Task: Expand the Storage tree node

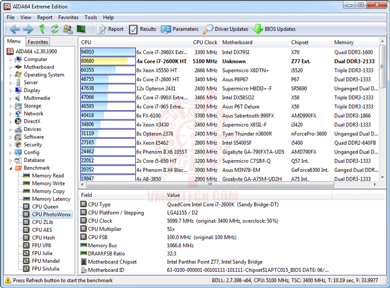Action: pyautogui.click(x=11, y=106)
